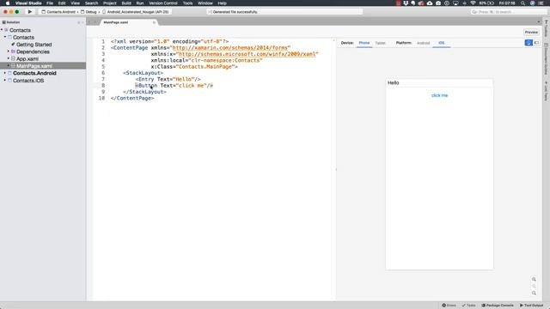Open the Search menu
The image size is (550, 309).
(x=91, y=3)
